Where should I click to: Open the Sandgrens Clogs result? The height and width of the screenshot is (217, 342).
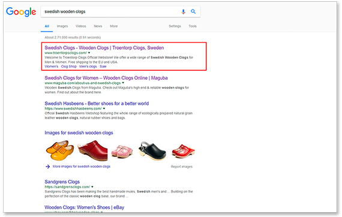point(62,182)
